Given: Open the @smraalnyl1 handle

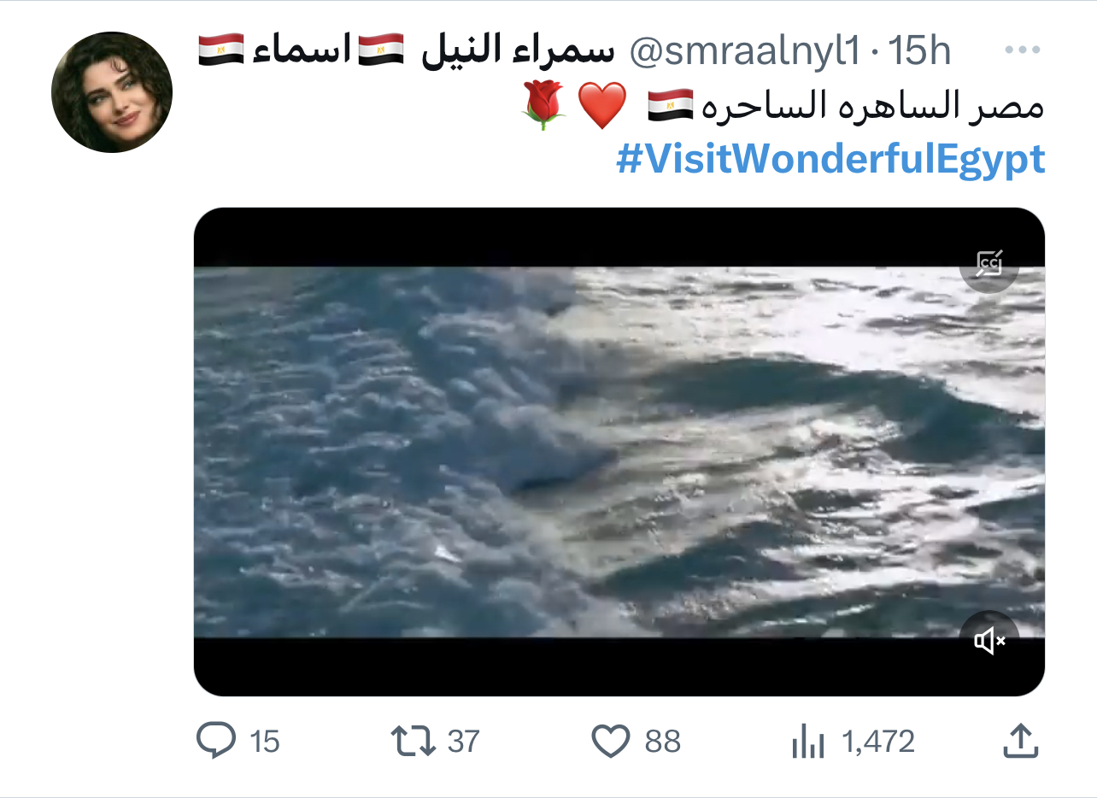Looking at the screenshot, I should pyautogui.click(x=744, y=52).
